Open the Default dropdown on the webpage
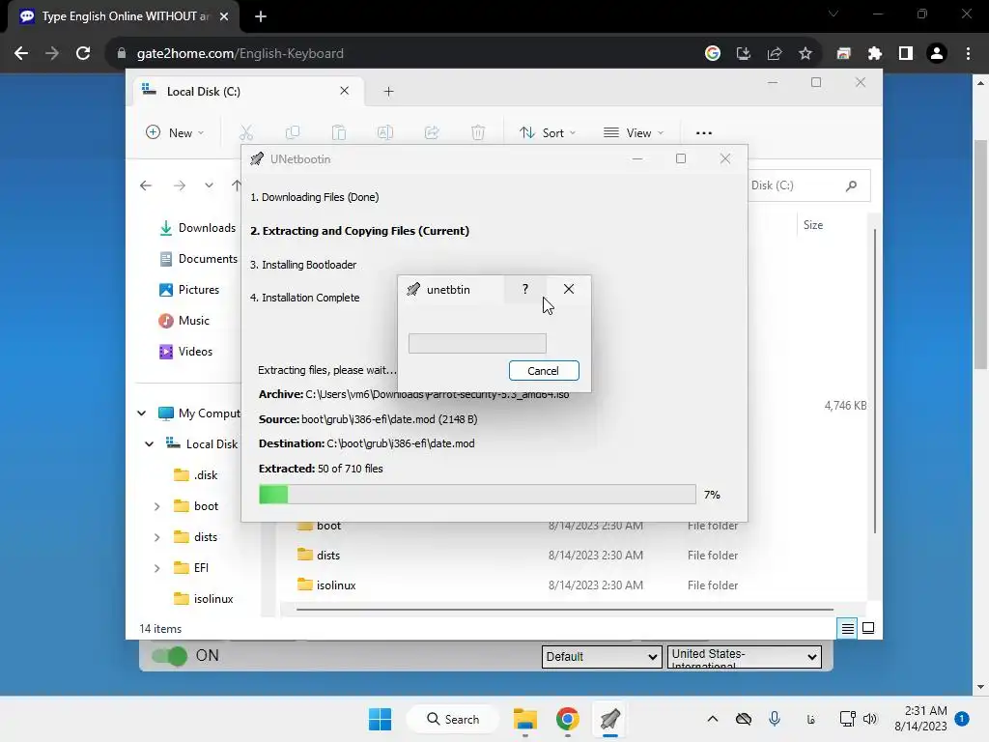Screen dimensions: 989x742 (601, 656)
